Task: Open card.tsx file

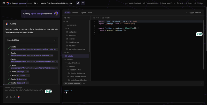Action: [x=72, y=39]
